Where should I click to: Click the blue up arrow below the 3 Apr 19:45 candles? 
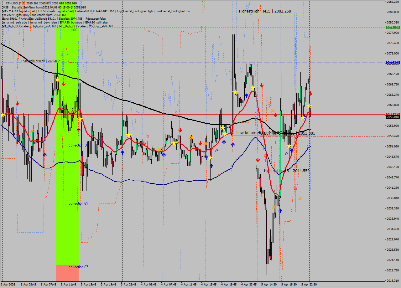[122, 152]
